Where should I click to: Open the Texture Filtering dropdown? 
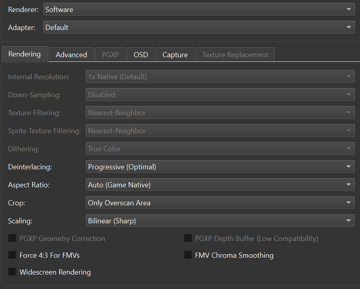click(220, 113)
